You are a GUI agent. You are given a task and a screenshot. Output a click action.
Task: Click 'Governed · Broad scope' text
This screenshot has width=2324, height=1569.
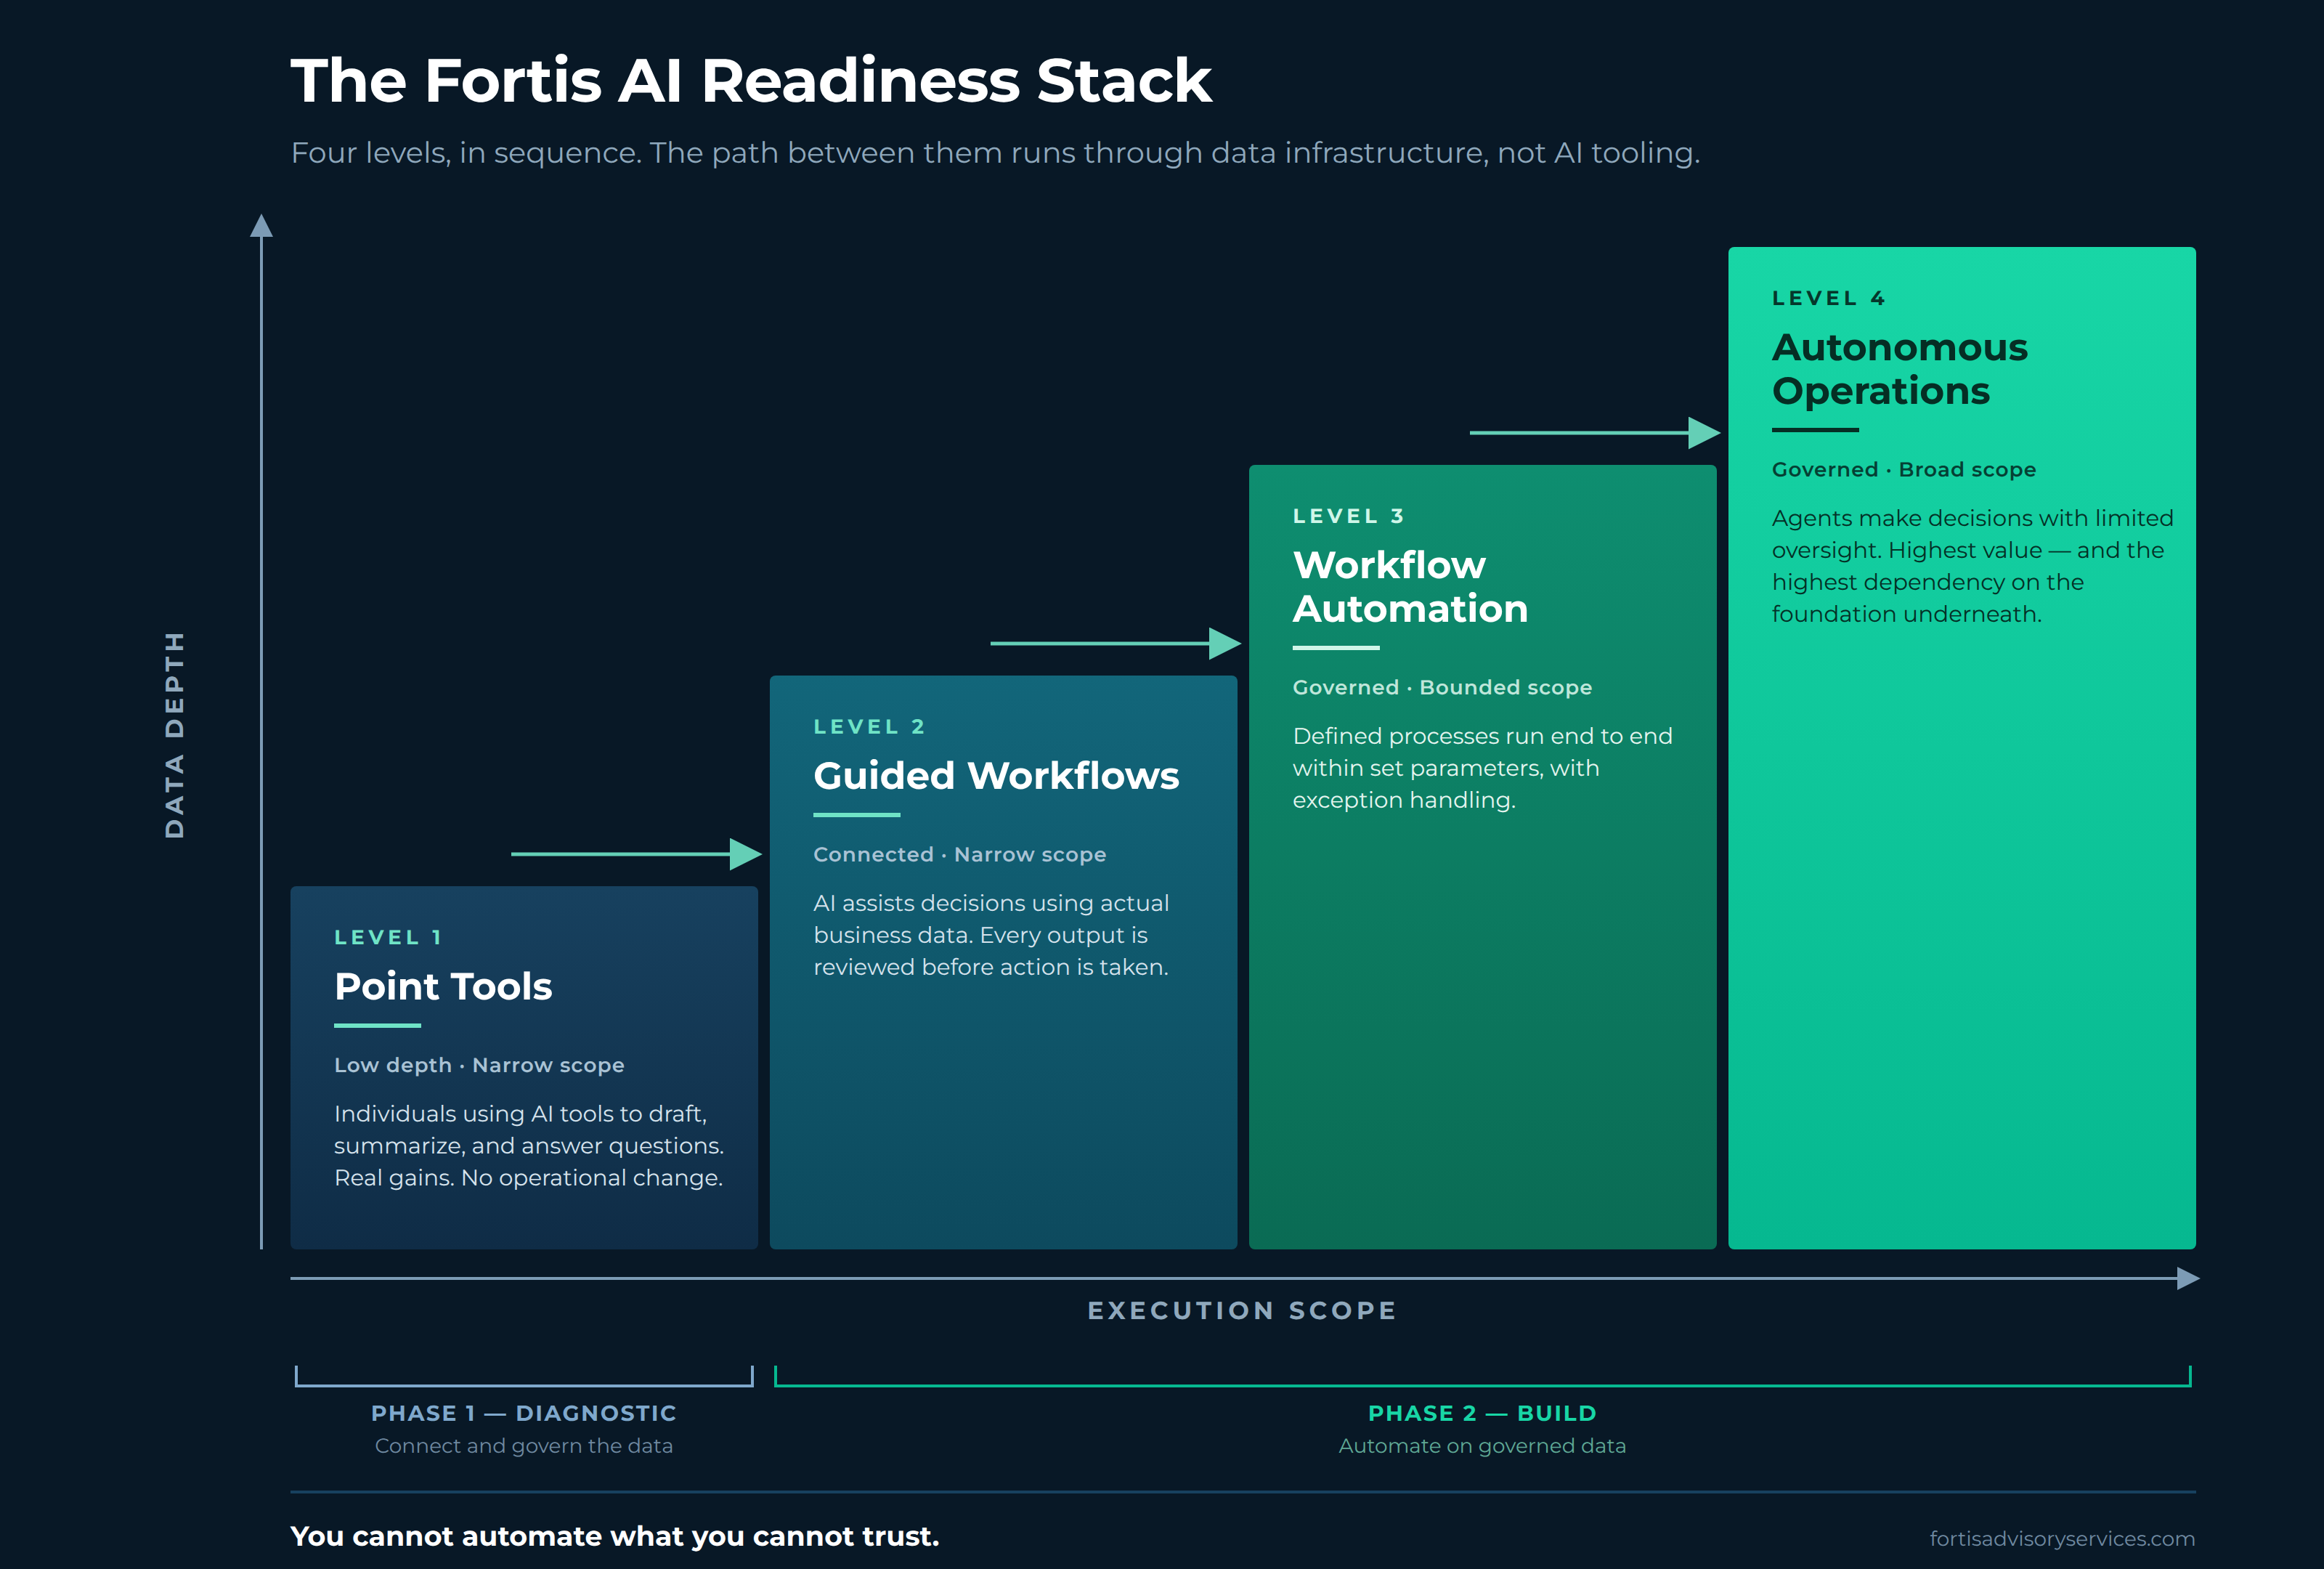(x=1904, y=469)
